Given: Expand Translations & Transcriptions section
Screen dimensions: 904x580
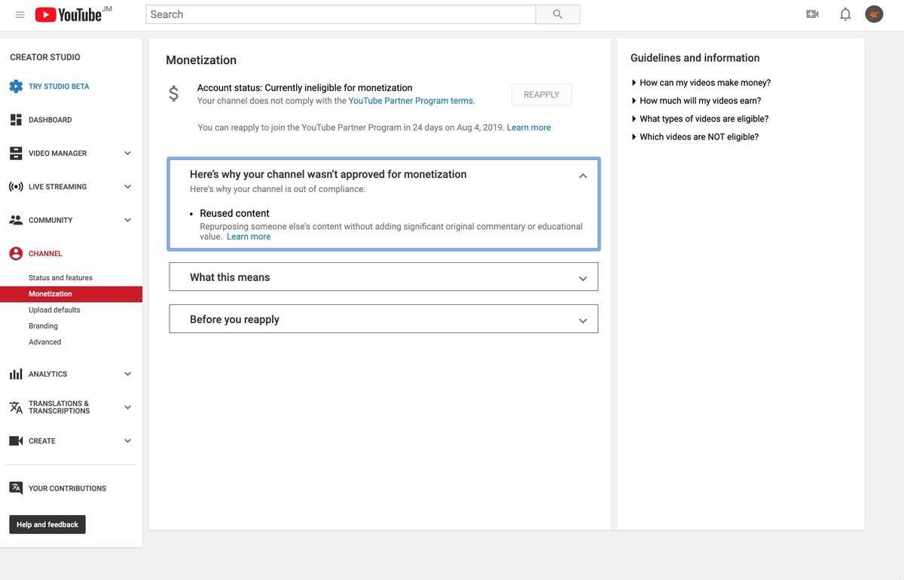Looking at the screenshot, I should (x=127, y=408).
